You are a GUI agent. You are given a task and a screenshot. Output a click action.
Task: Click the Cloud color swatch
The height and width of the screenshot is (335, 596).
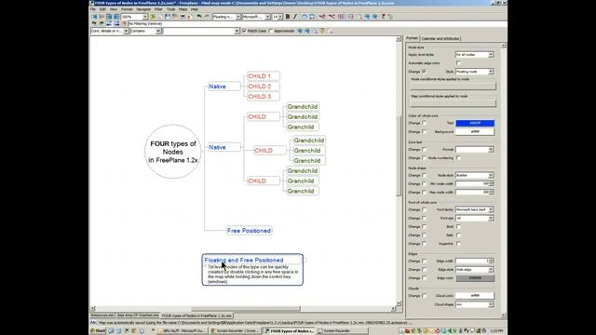pyautogui.click(x=475, y=296)
